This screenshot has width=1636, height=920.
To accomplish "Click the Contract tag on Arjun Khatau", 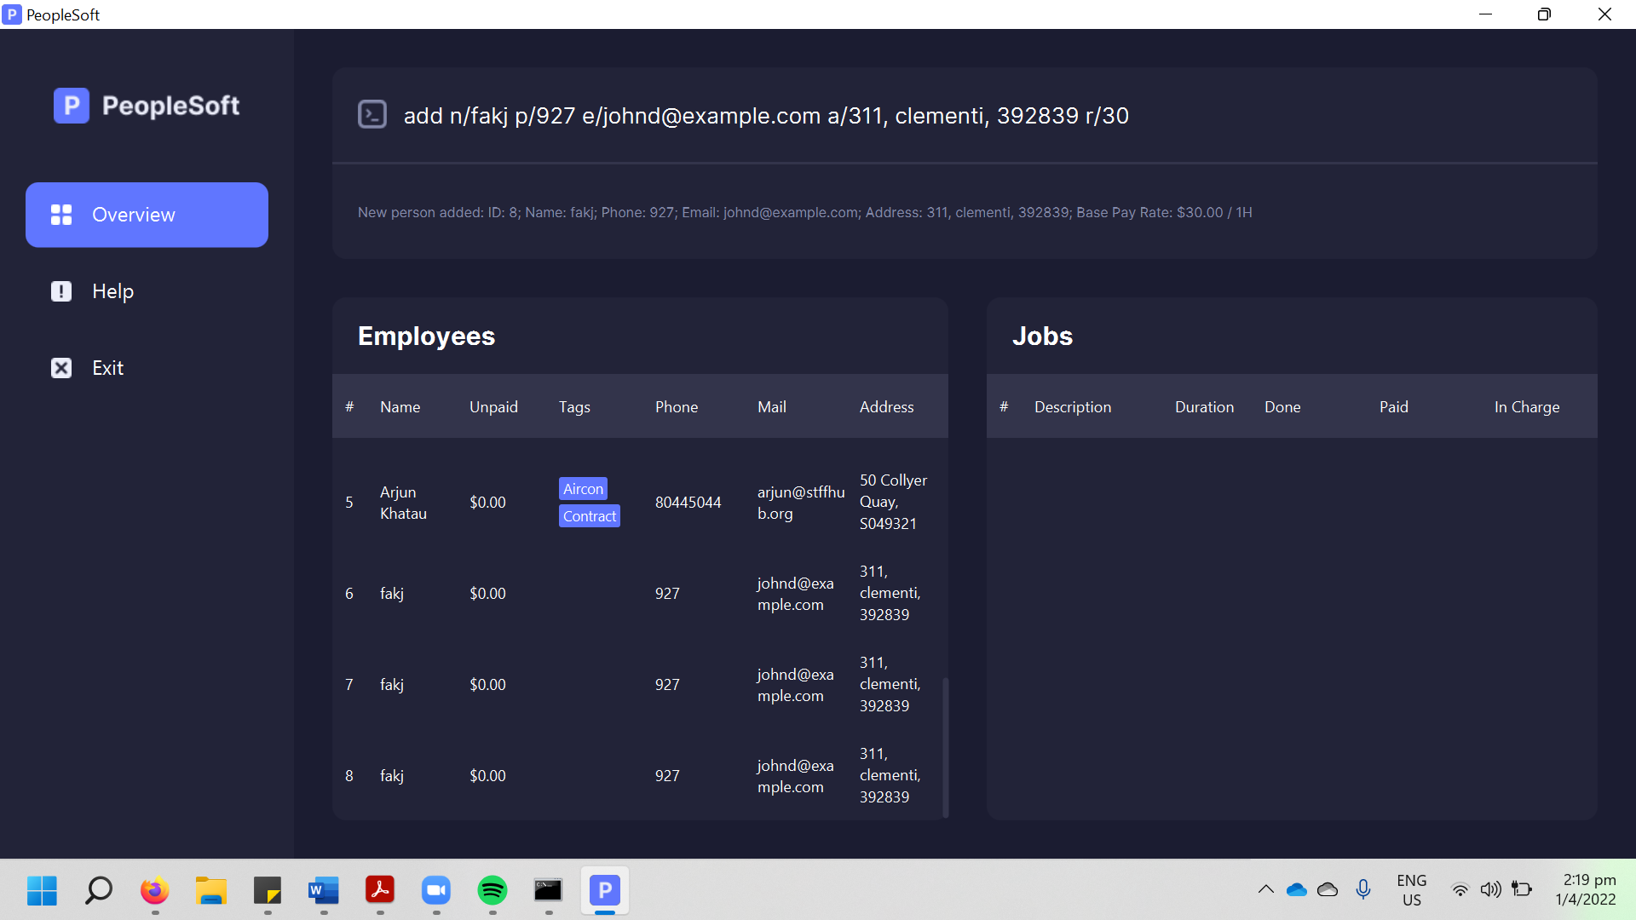I will 589,516.
